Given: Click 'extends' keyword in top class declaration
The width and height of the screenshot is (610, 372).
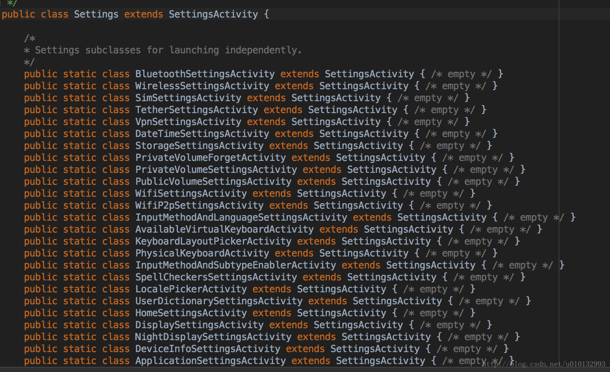Looking at the screenshot, I should coord(144,14).
